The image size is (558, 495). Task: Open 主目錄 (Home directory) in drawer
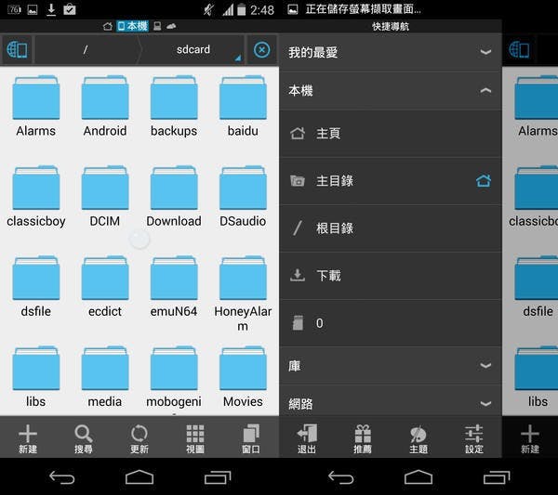tap(391, 181)
